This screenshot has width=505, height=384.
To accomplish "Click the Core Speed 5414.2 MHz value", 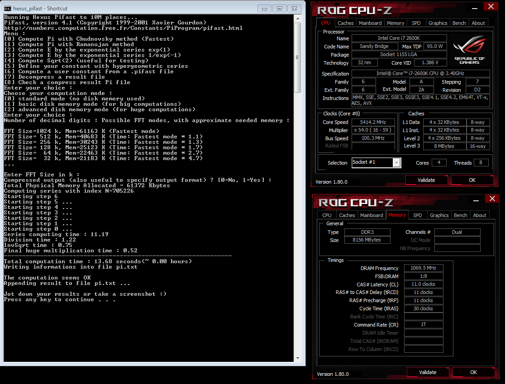I will pos(373,122).
